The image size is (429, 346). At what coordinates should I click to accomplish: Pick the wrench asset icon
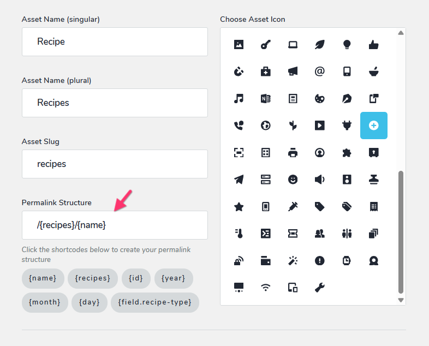coord(319,288)
